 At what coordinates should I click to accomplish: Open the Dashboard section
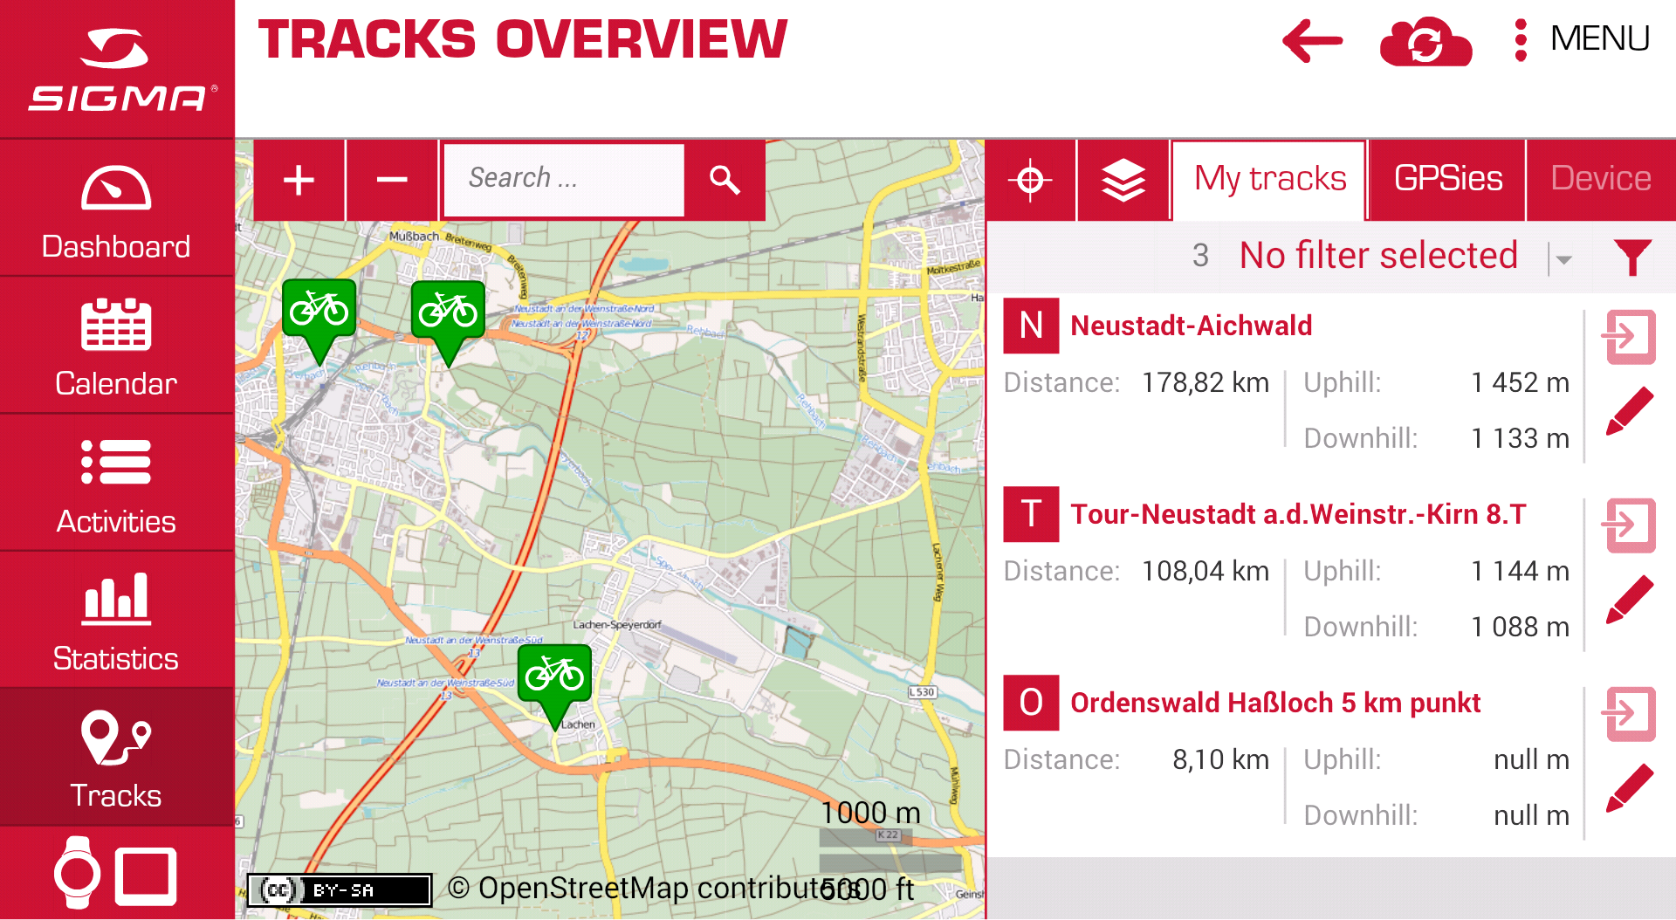[x=116, y=208]
